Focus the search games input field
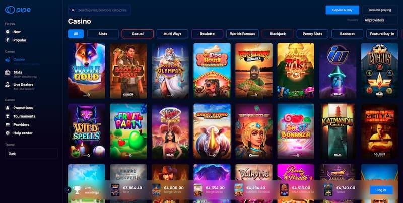 [x=99, y=10]
